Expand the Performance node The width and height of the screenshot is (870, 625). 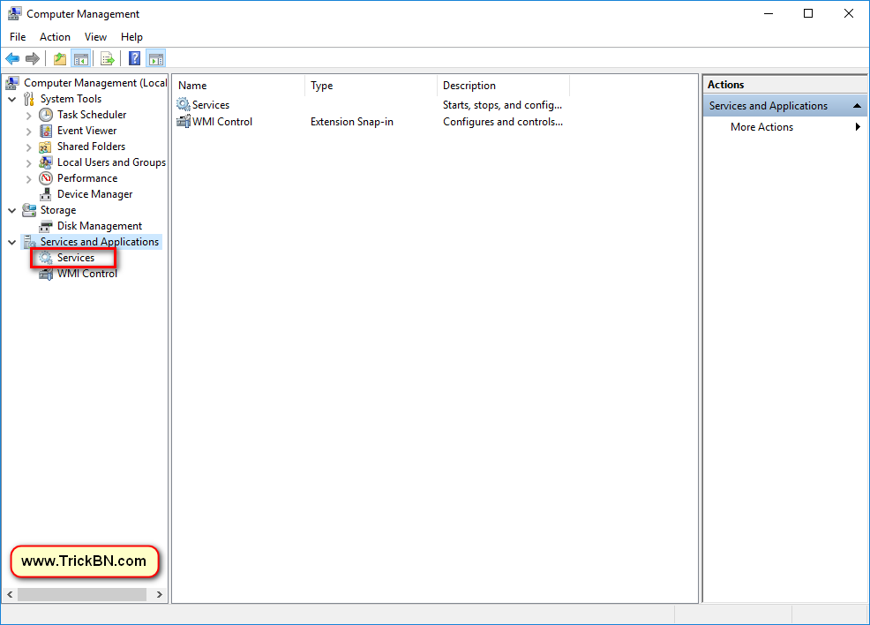coord(29,178)
